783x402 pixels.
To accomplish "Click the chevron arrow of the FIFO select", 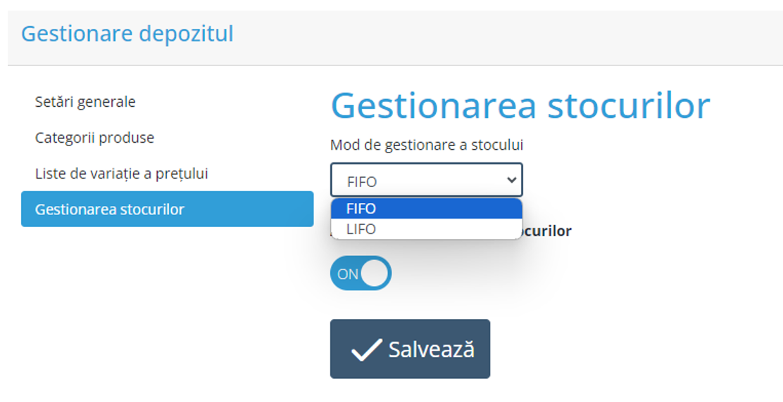I will pyautogui.click(x=512, y=180).
